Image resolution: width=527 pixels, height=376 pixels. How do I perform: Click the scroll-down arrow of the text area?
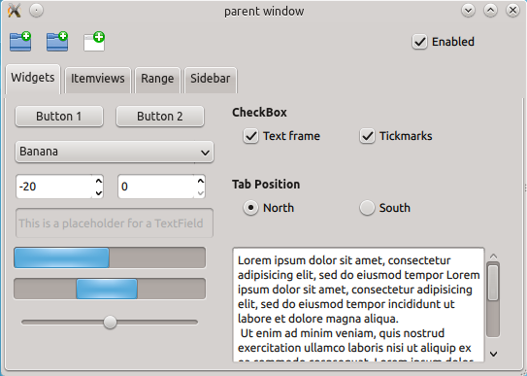(x=493, y=354)
